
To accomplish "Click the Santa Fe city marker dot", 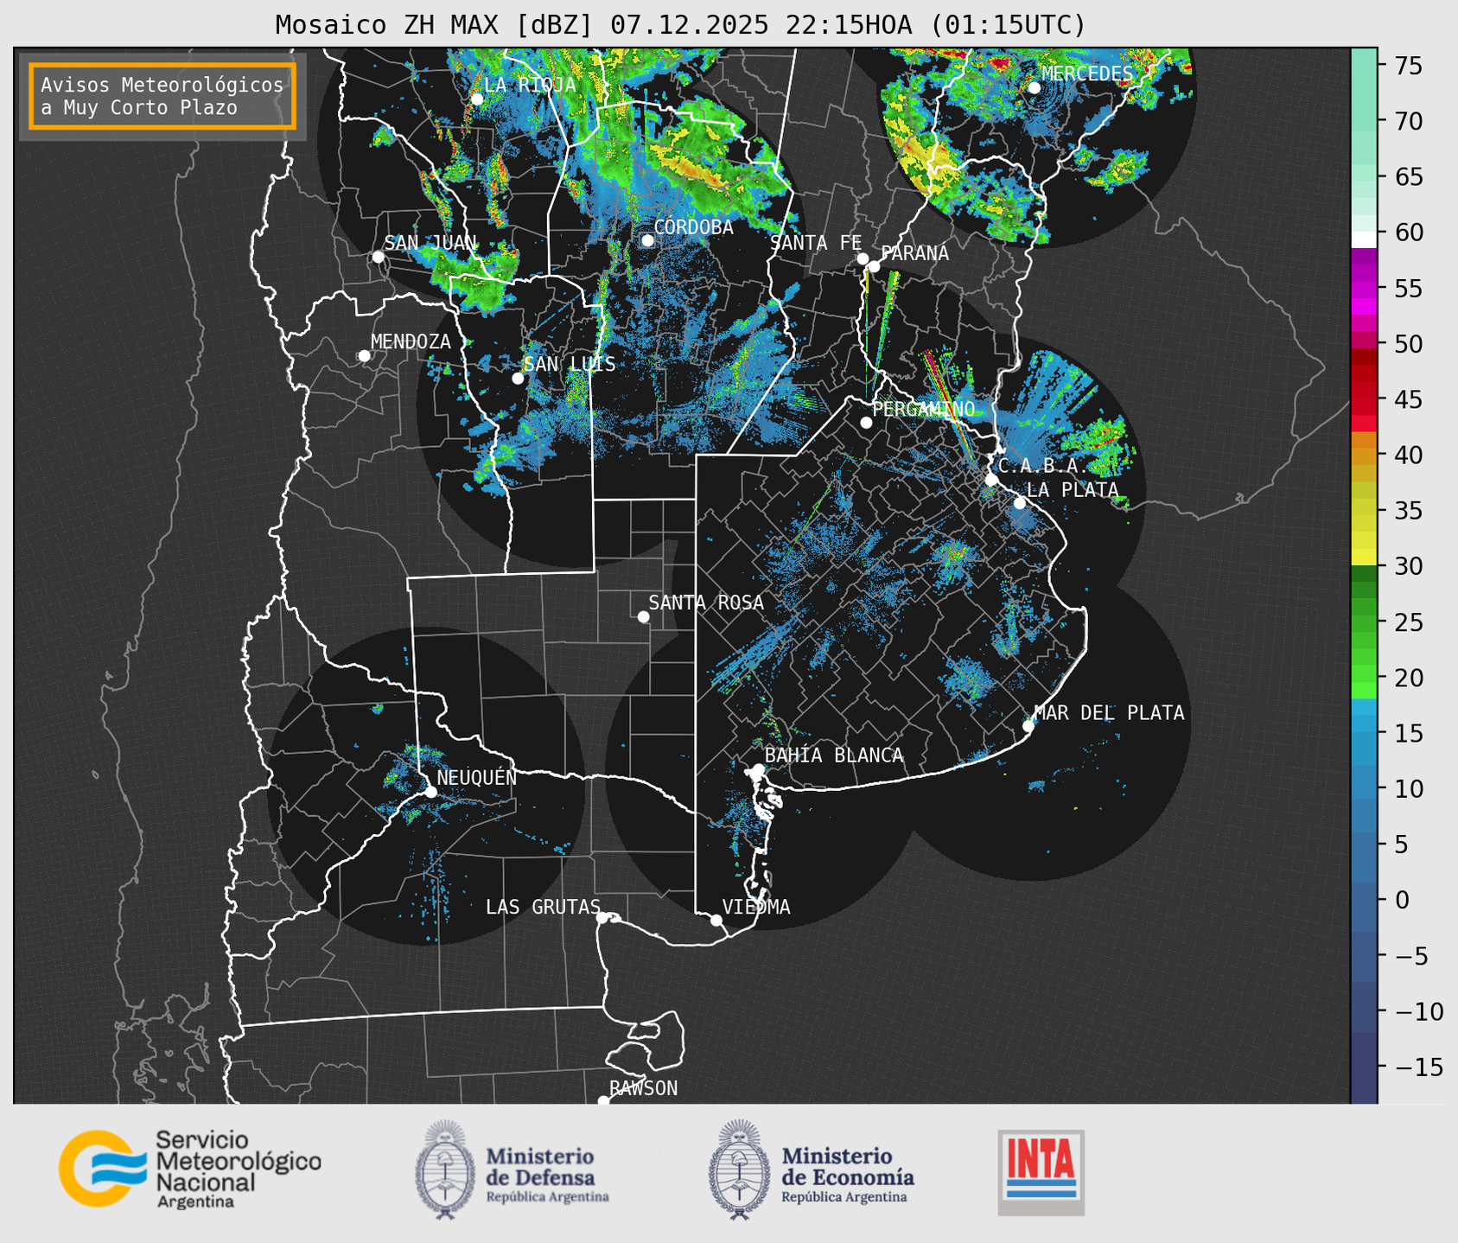I will point(863,258).
